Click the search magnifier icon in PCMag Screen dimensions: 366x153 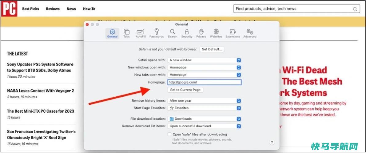pos(355,9)
